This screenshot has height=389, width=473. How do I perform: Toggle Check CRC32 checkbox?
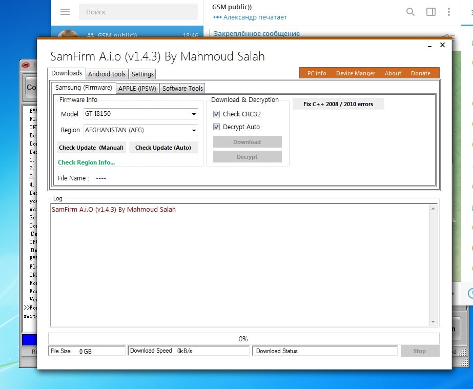[216, 114]
